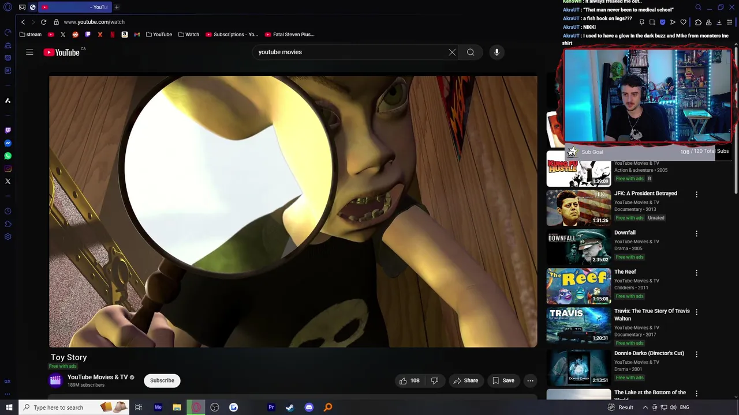The width and height of the screenshot is (739, 415).
Task: Like the Toy Story video
Action: click(x=409, y=380)
